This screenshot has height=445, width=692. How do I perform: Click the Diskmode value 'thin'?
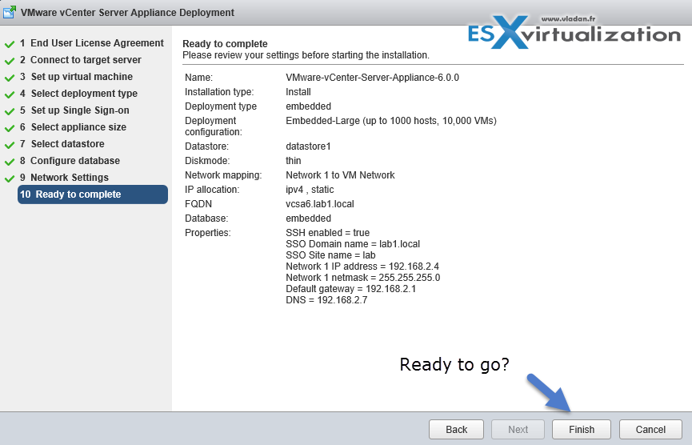(294, 160)
